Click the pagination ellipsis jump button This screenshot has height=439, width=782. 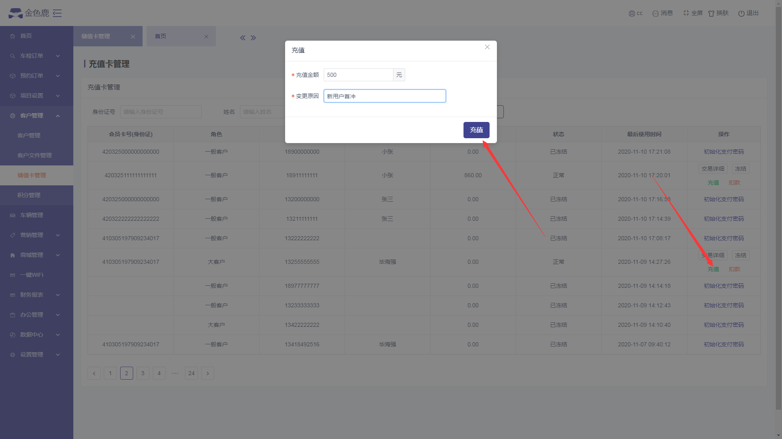click(x=175, y=373)
